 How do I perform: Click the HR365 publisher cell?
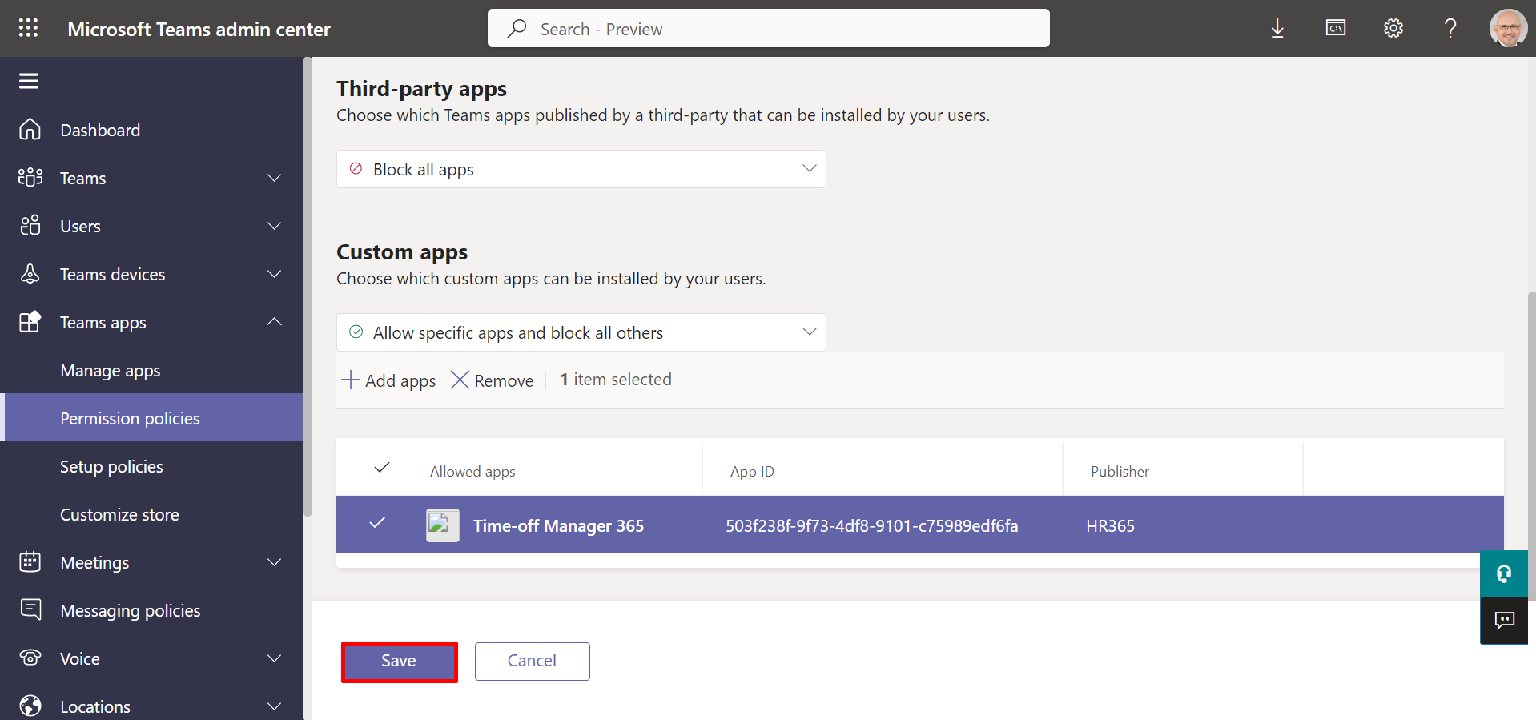tap(1110, 526)
